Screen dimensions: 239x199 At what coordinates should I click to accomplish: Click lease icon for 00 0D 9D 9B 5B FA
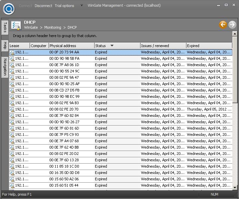(12, 59)
